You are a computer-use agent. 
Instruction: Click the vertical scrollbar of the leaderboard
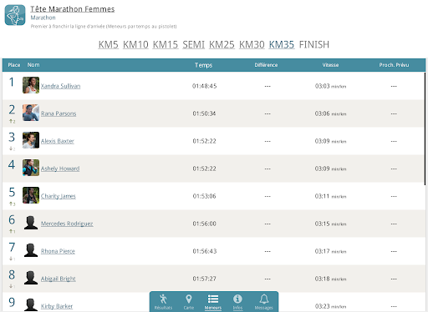(425, 128)
